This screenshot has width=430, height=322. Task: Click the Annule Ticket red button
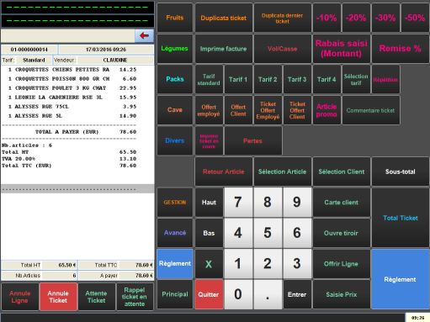[x=58, y=297]
